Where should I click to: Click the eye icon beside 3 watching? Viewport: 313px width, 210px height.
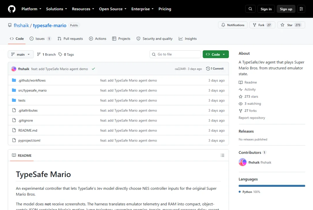tap(241, 104)
